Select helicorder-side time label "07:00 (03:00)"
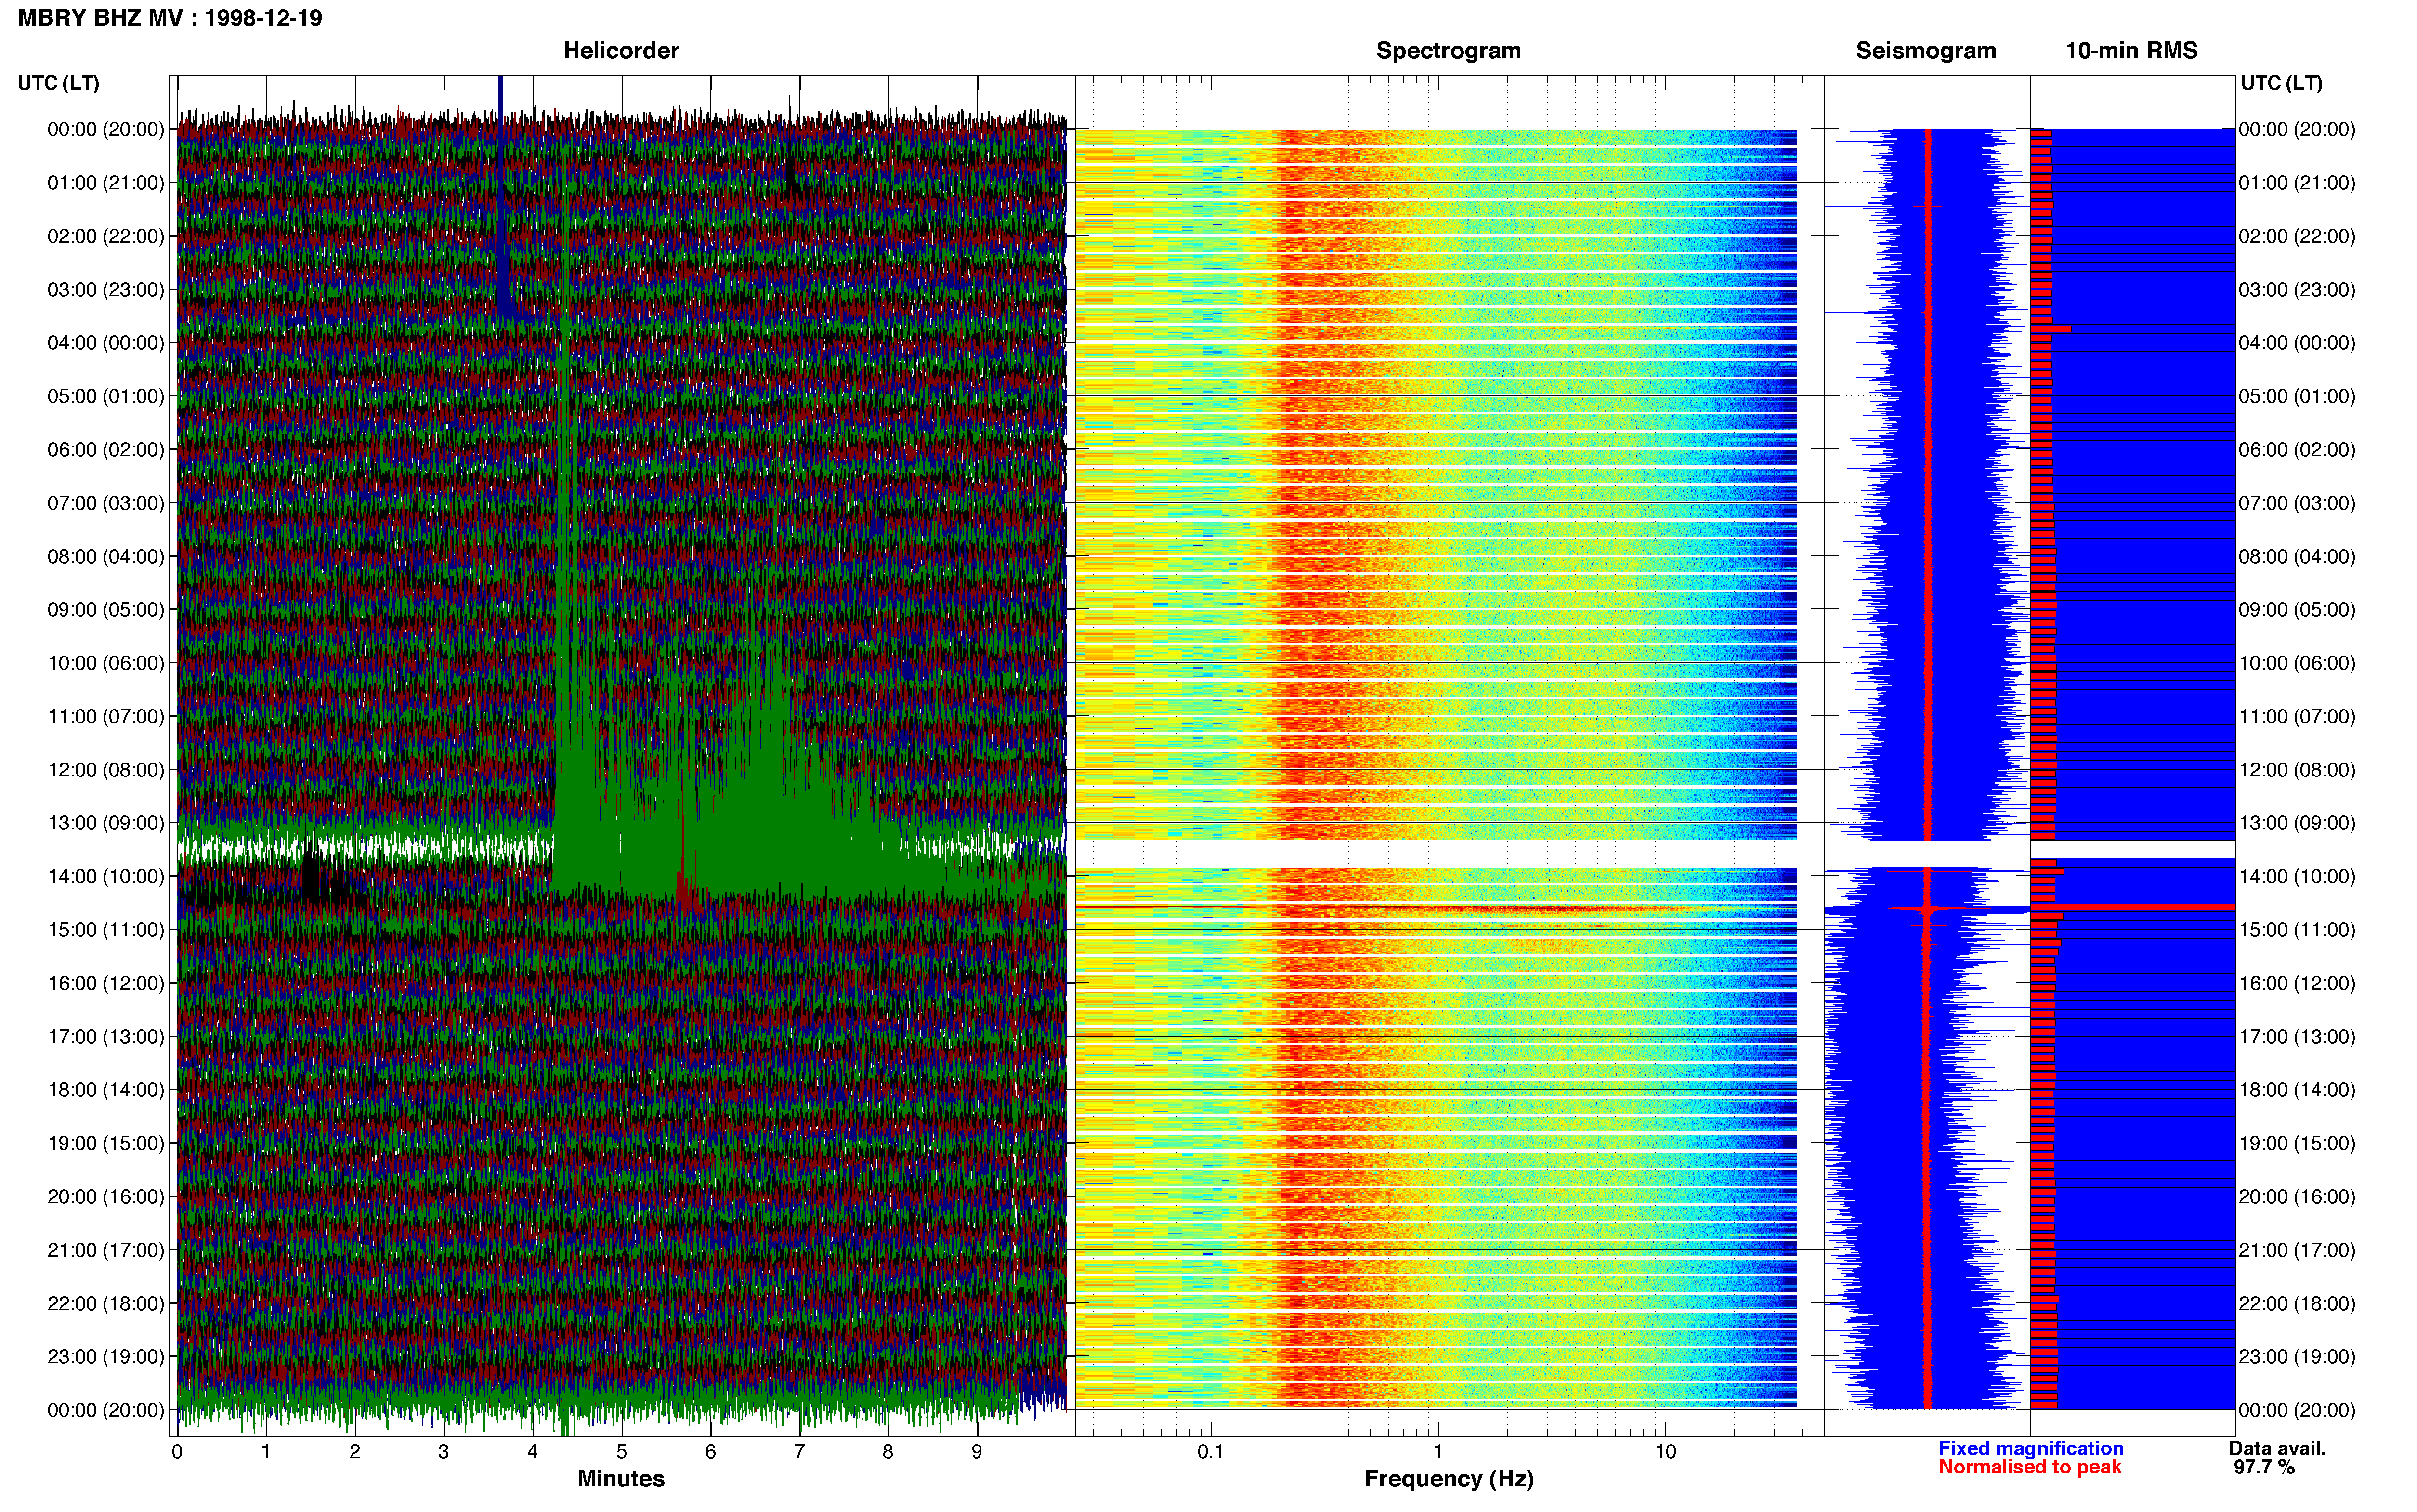 tap(106, 503)
